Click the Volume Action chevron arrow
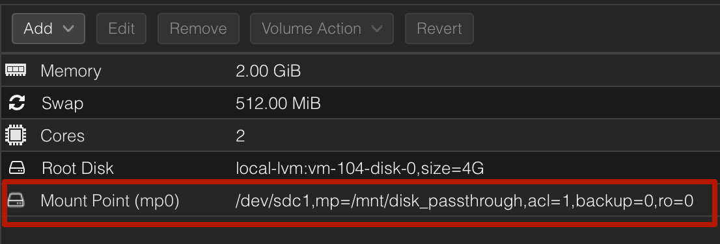720x244 pixels. point(376,29)
